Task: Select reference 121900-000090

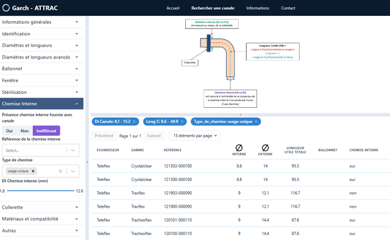Action: [178, 206]
